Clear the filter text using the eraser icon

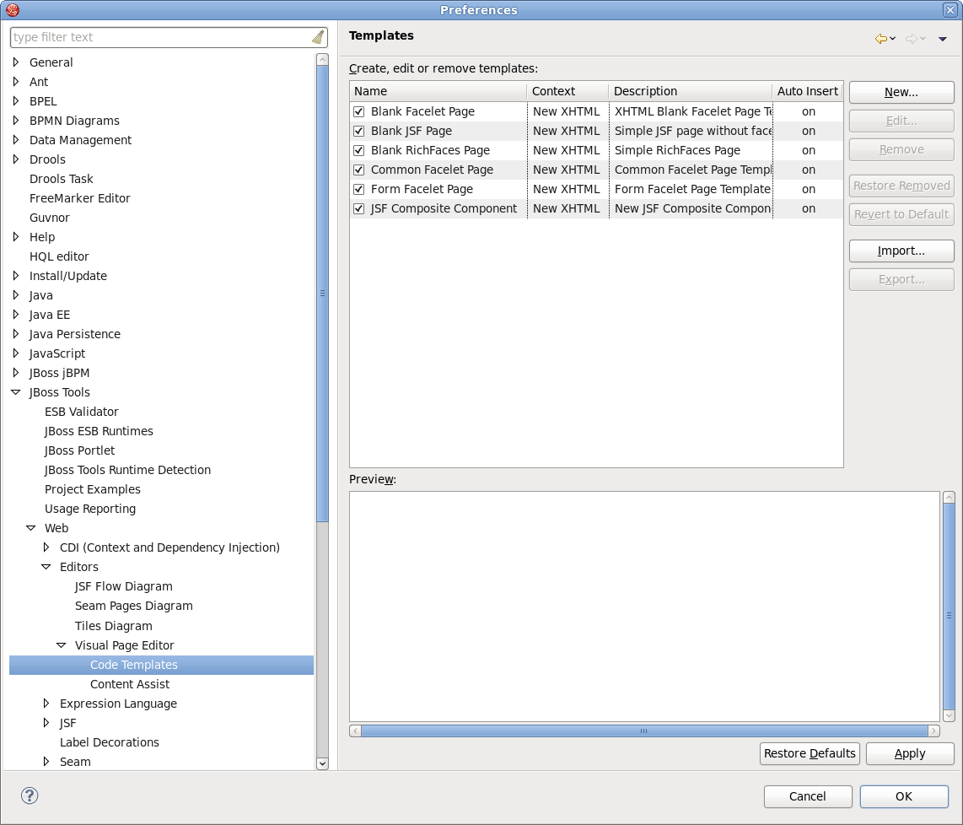point(318,36)
